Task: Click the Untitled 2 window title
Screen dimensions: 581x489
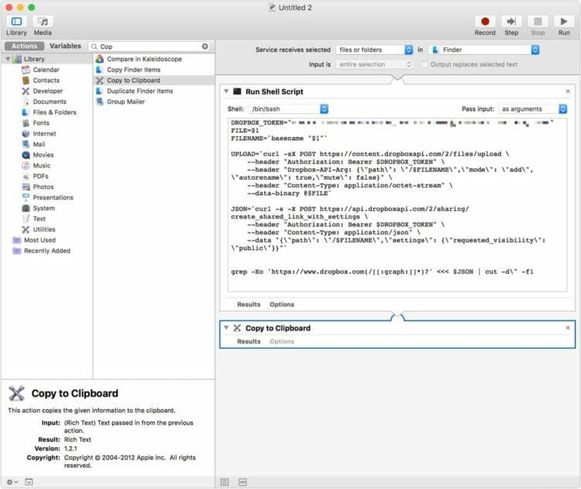Action: coord(295,8)
